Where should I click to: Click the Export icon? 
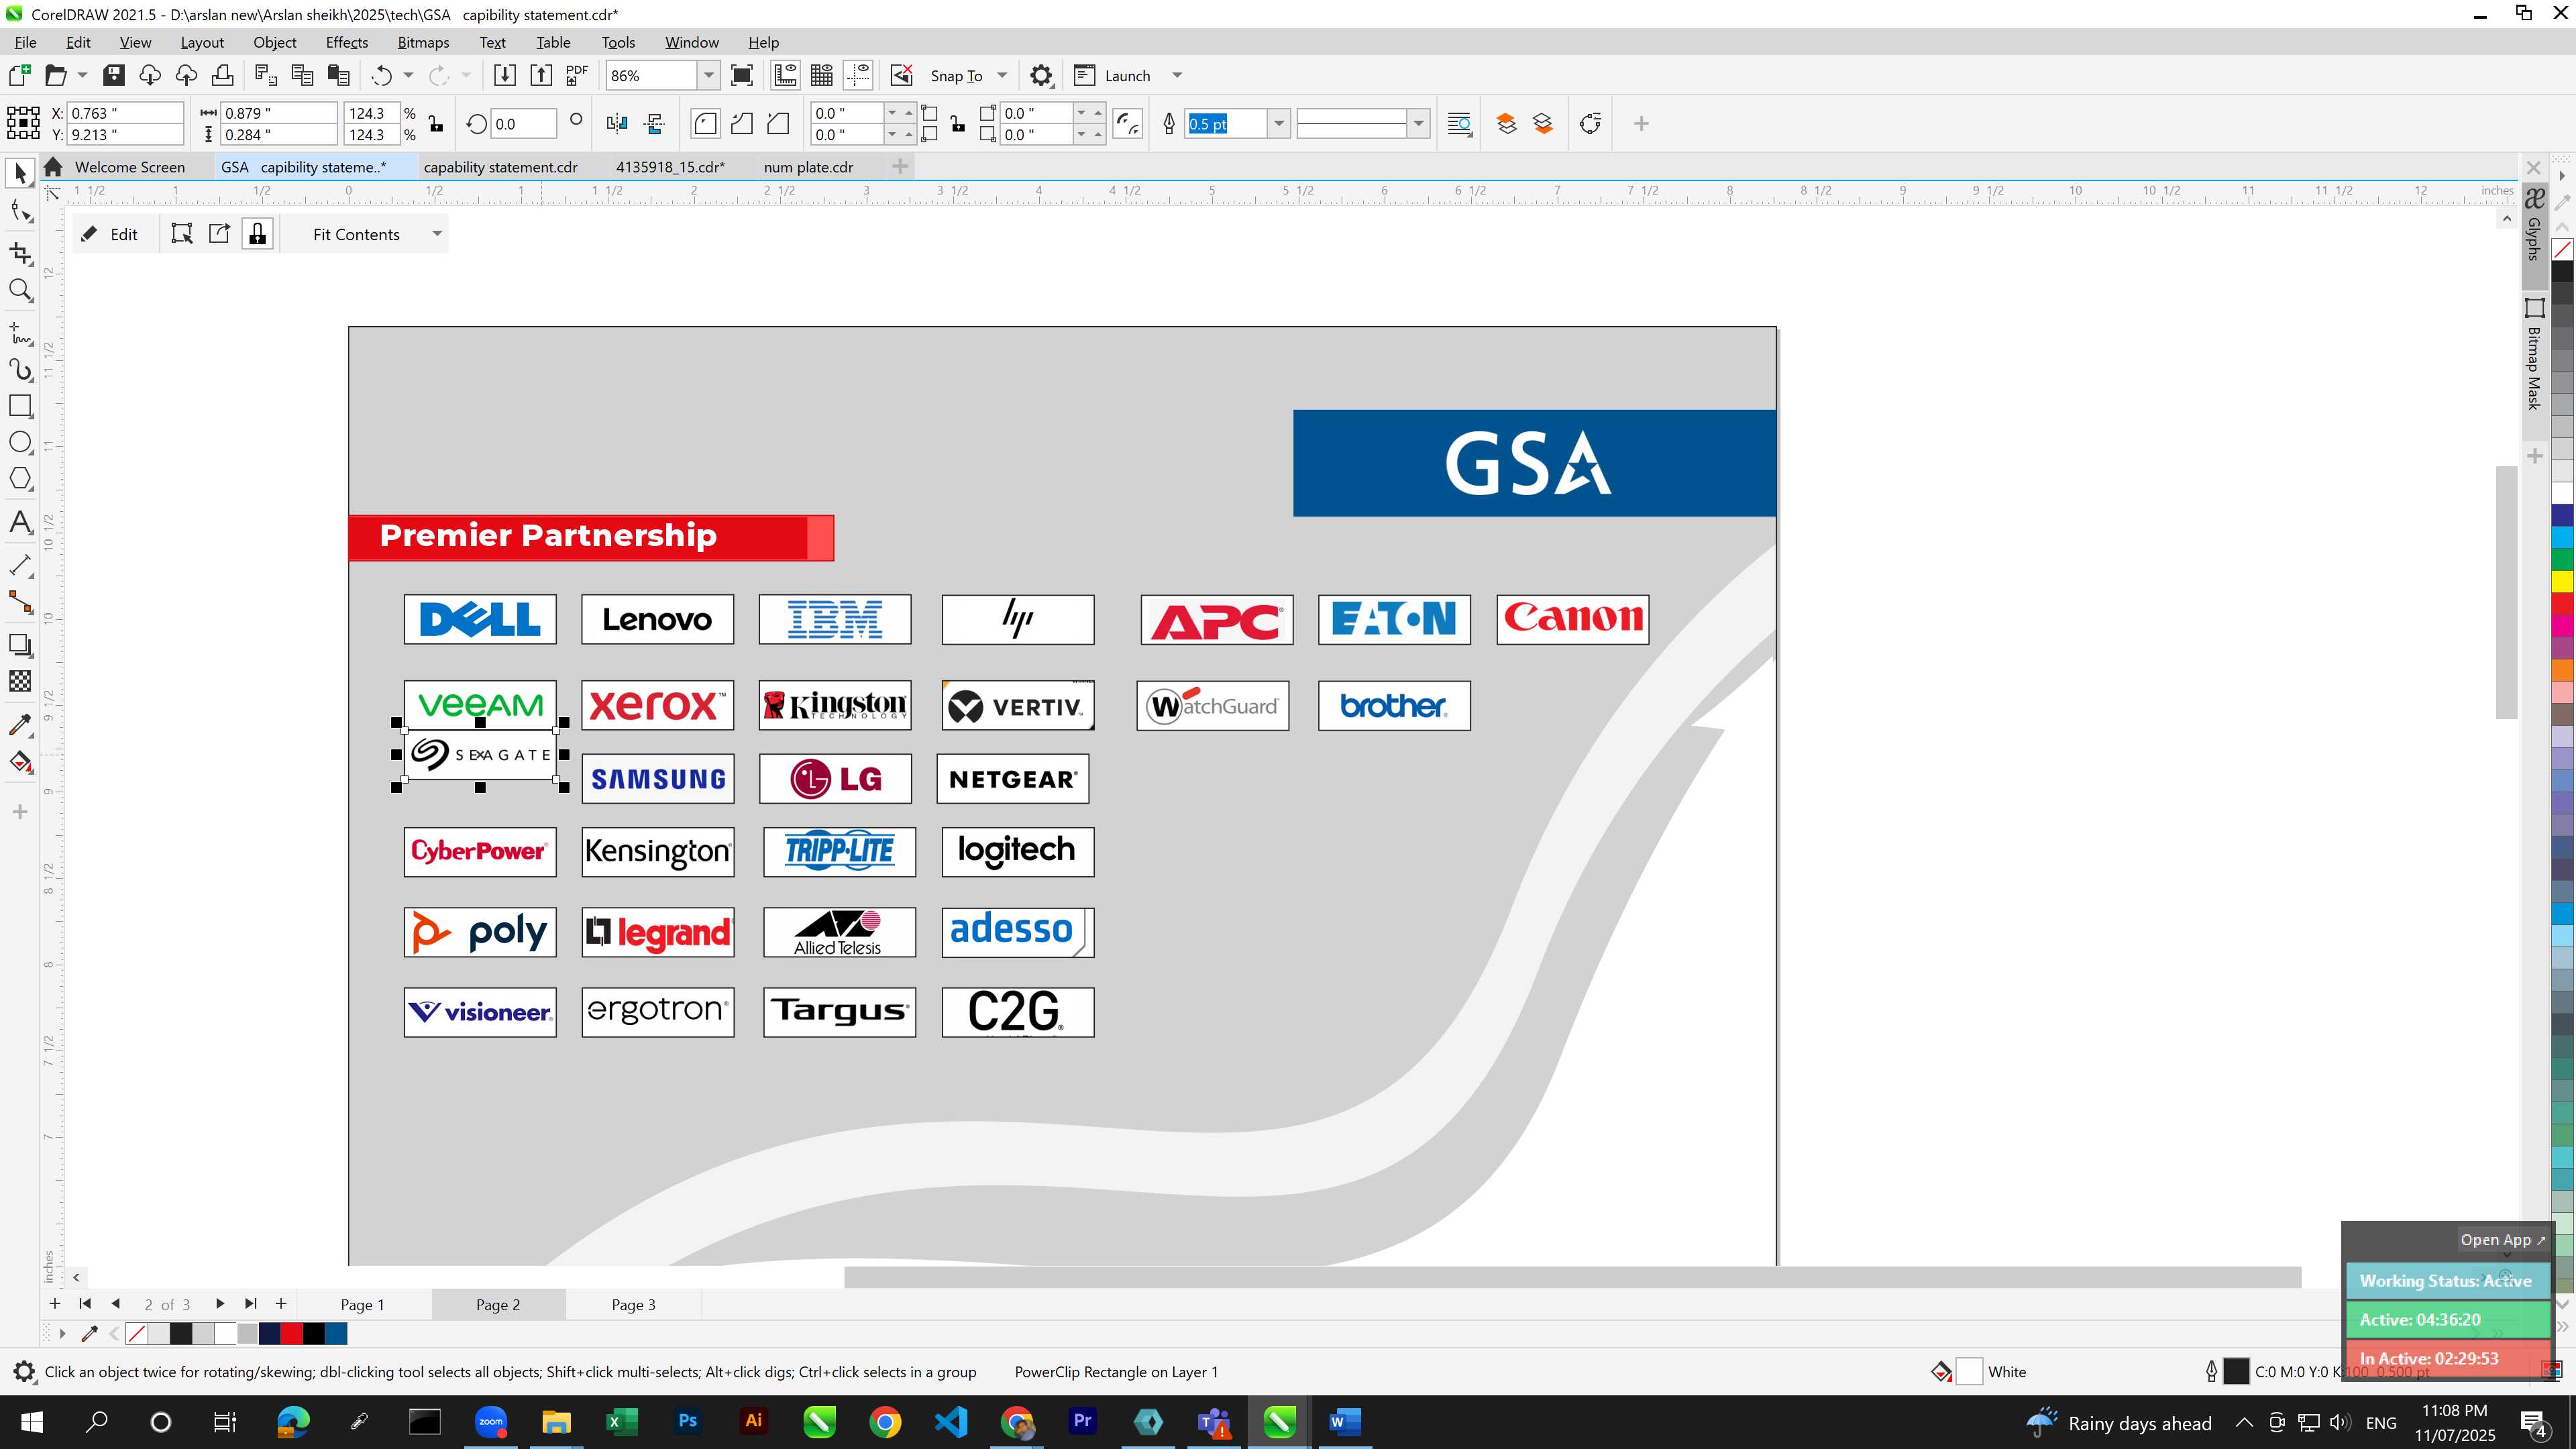point(541,76)
